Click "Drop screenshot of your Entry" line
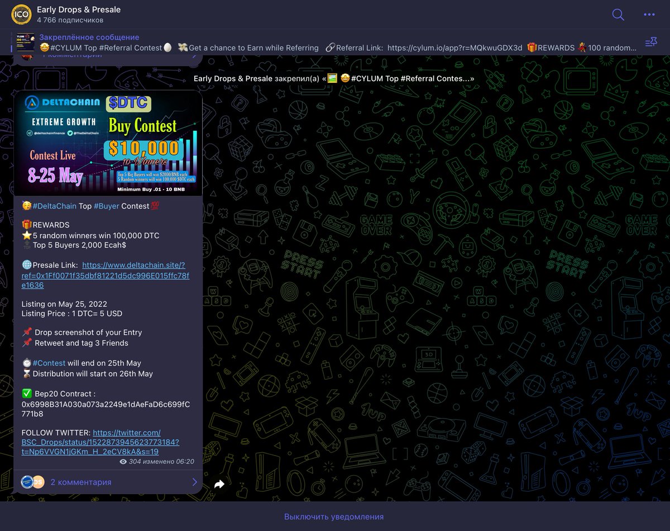Viewport: 670px width, 531px height. point(88,333)
